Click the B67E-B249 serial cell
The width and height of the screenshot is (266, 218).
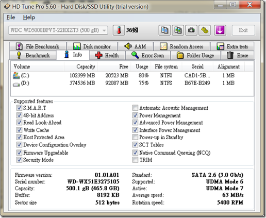tap(197, 83)
